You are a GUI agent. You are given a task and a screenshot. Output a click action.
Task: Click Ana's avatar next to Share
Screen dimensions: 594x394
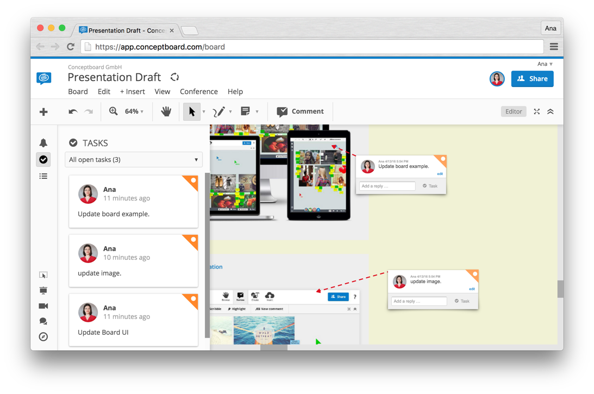click(x=497, y=79)
